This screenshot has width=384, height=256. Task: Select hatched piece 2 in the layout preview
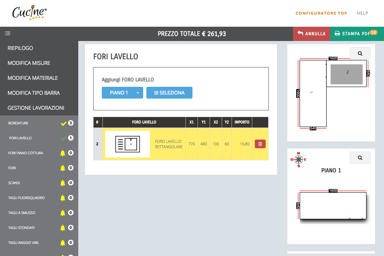tap(346, 74)
